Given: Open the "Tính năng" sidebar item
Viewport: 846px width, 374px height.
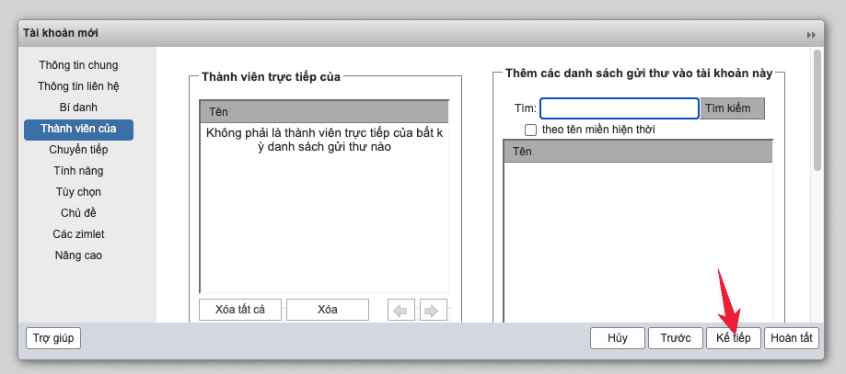Looking at the screenshot, I should click(78, 171).
